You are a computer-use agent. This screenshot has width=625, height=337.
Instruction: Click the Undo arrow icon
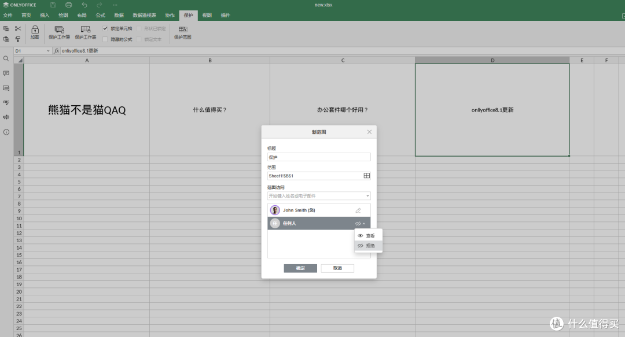pos(84,5)
